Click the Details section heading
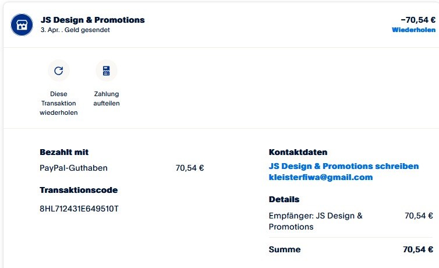The image size is (439, 268). [x=284, y=199]
